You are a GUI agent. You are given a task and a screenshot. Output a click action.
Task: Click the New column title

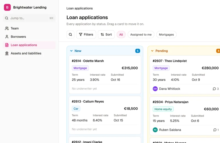[x=78, y=51]
